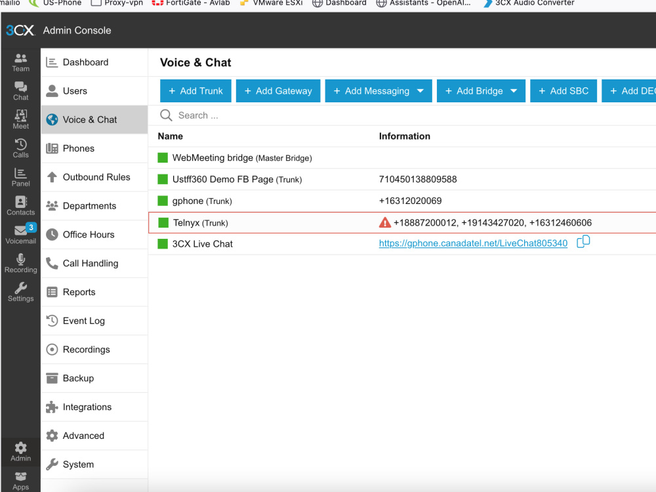The width and height of the screenshot is (656, 492).
Task: Click the Add SBC button
Action: [x=563, y=91]
